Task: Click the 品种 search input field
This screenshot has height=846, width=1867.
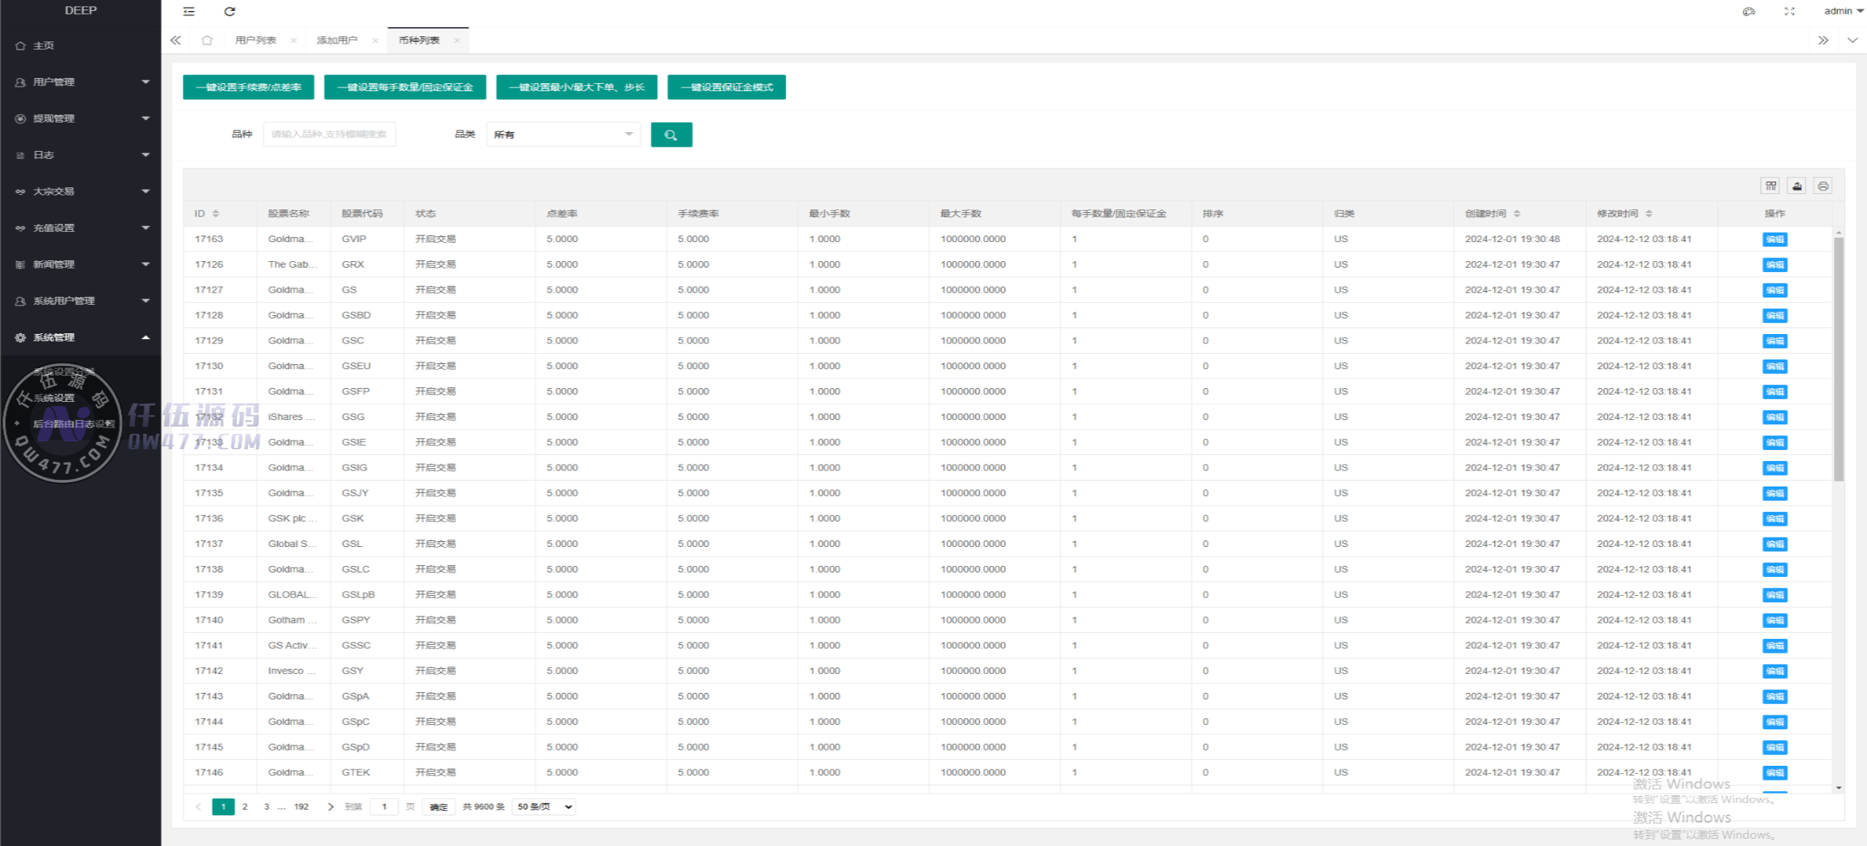Action: pyautogui.click(x=329, y=134)
